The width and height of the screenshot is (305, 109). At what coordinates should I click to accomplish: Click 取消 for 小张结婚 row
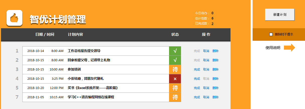pos(206,79)
